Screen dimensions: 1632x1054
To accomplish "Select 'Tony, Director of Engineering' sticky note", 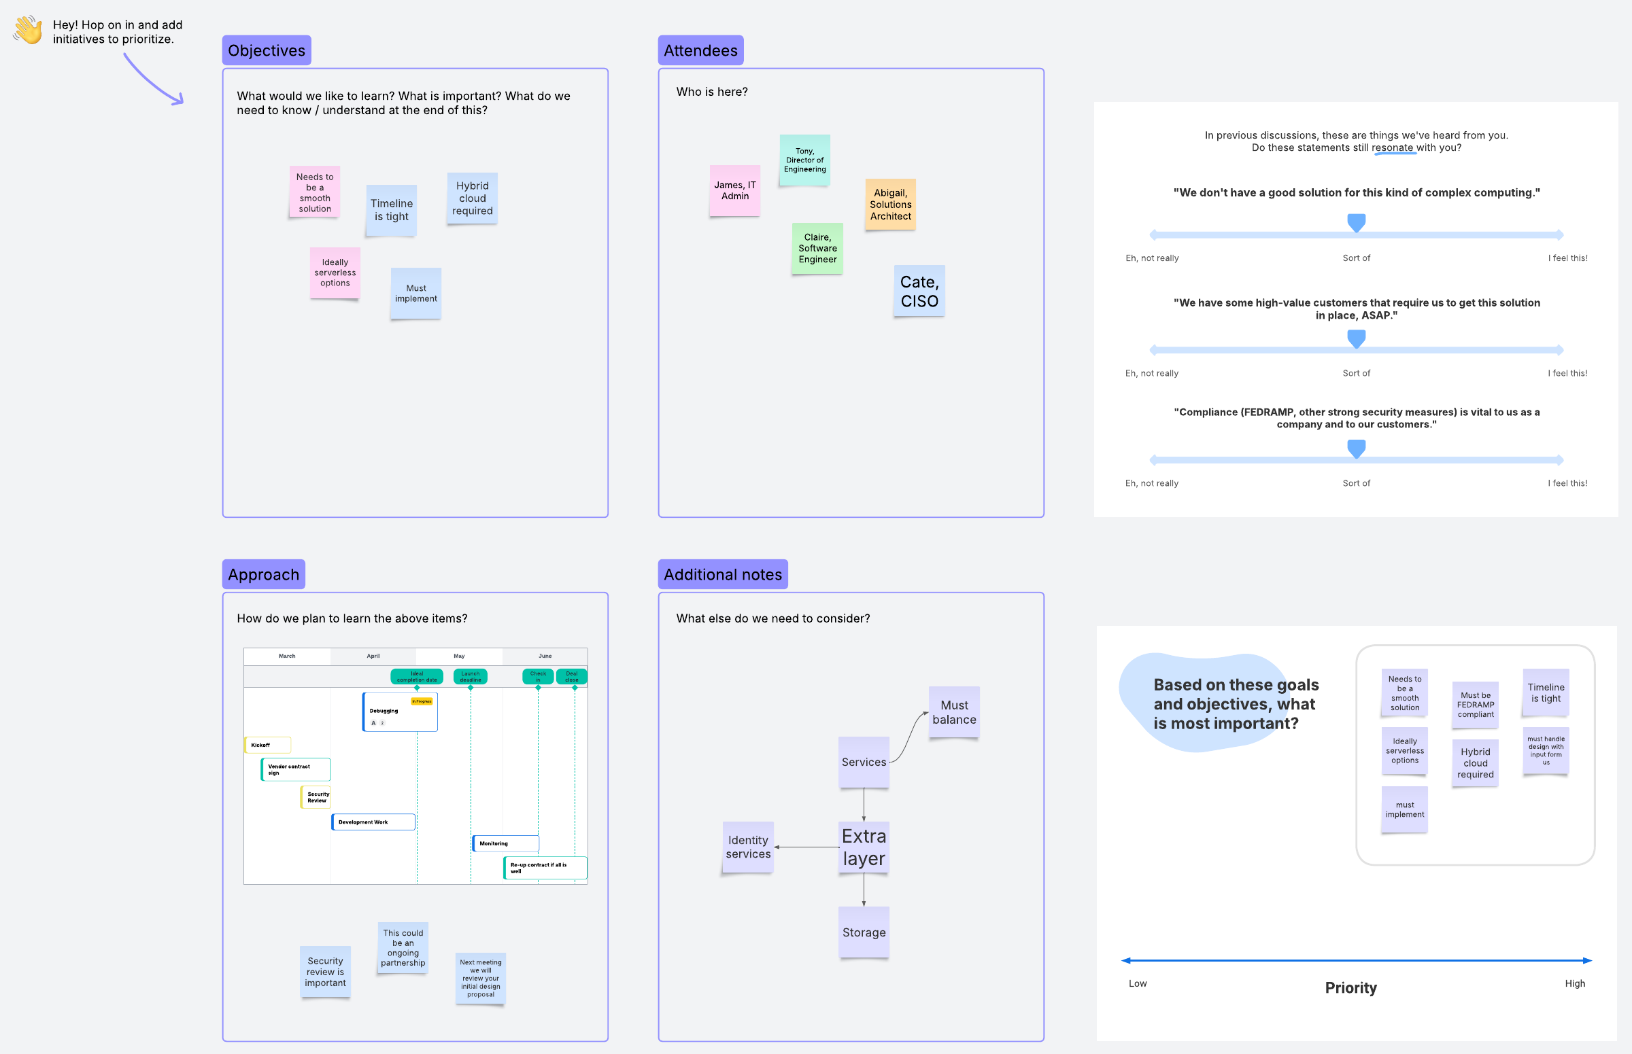I will (x=804, y=160).
